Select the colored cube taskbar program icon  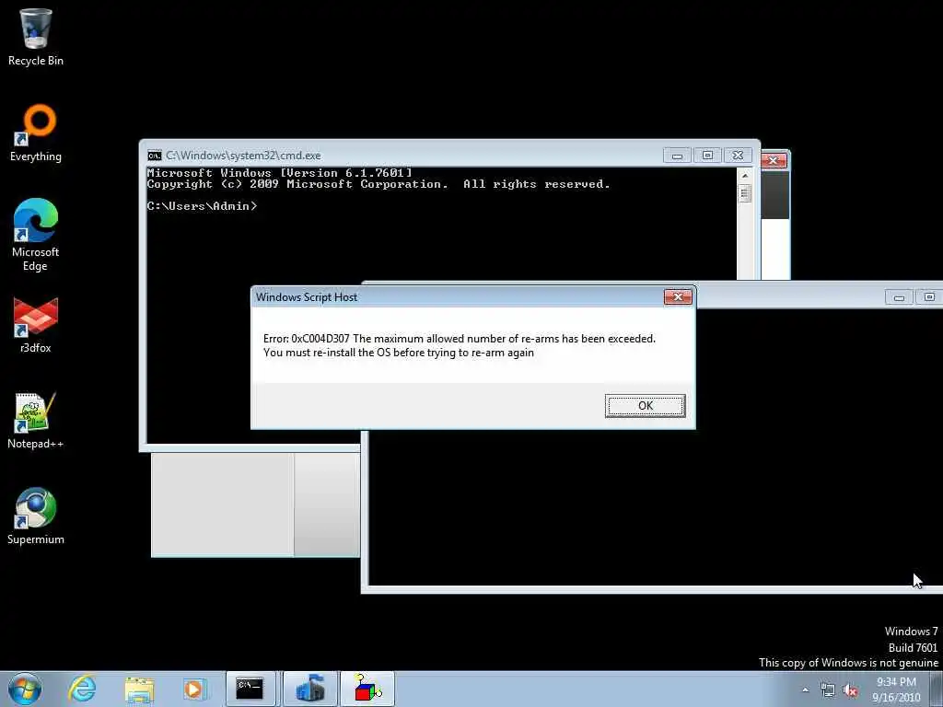point(367,689)
